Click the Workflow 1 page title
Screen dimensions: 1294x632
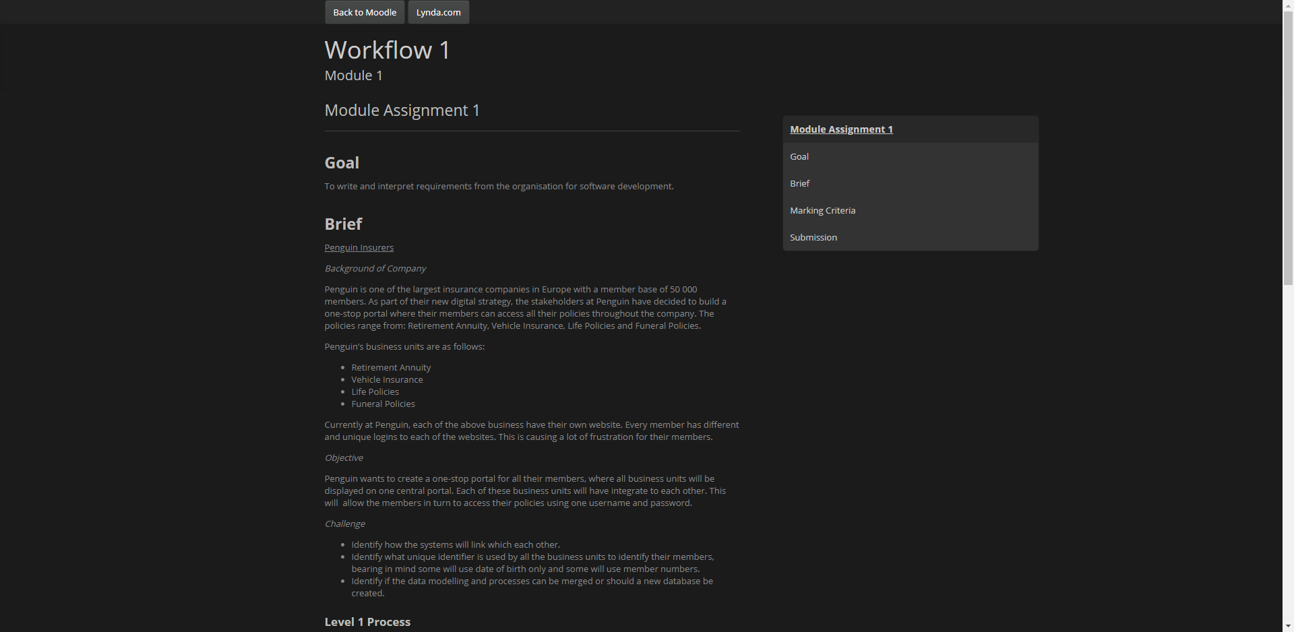click(386, 50)
